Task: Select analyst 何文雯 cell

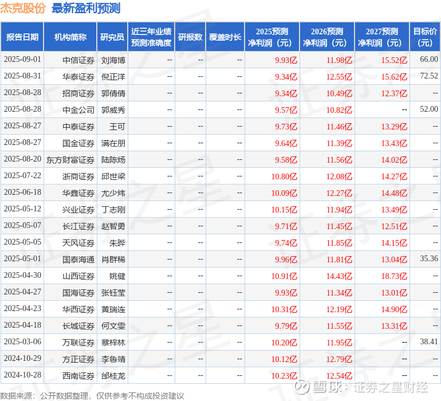Action: 113,326
